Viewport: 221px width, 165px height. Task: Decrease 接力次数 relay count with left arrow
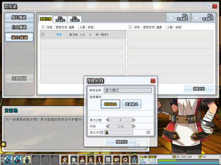tap(107, 120)
